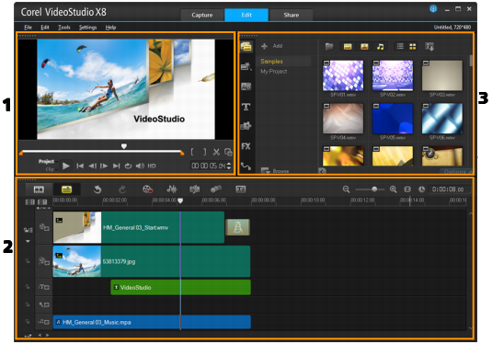
Task: Toggle the show audio files filter
Action: [x=381, y=47]
